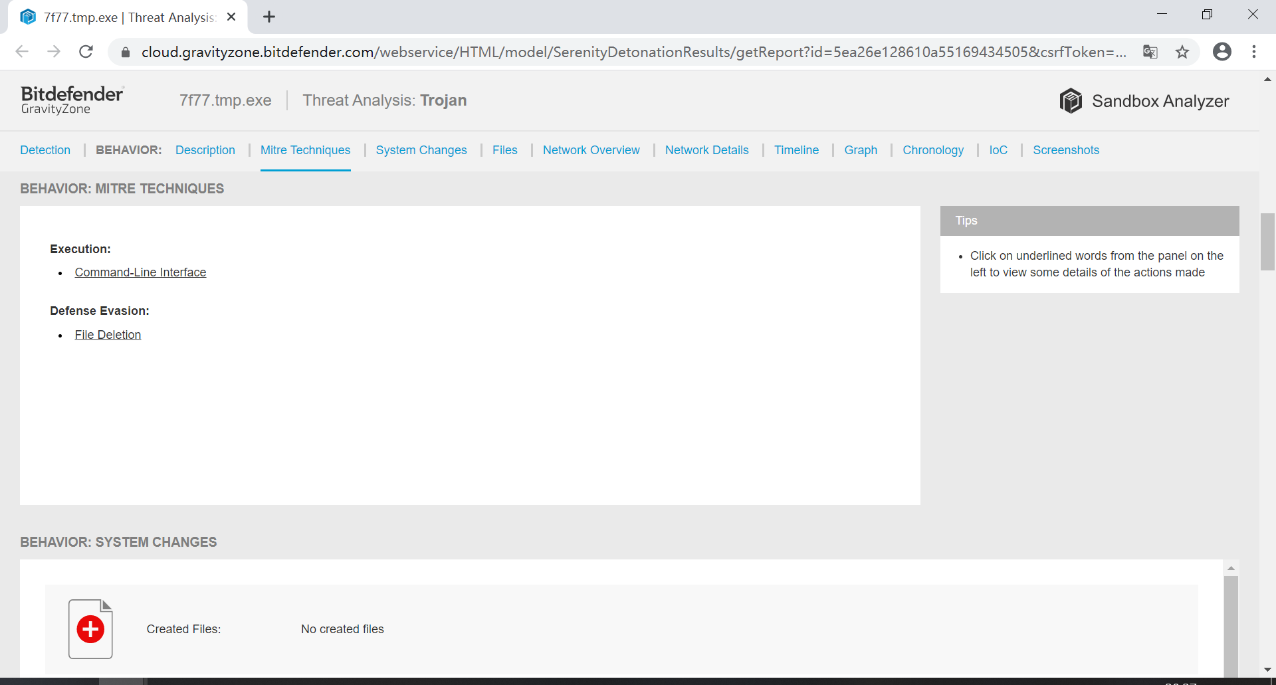The width and height of the screenshot is (1276, 685).
Task: Bookmark this page with star icon
Action: (1182, 52)
